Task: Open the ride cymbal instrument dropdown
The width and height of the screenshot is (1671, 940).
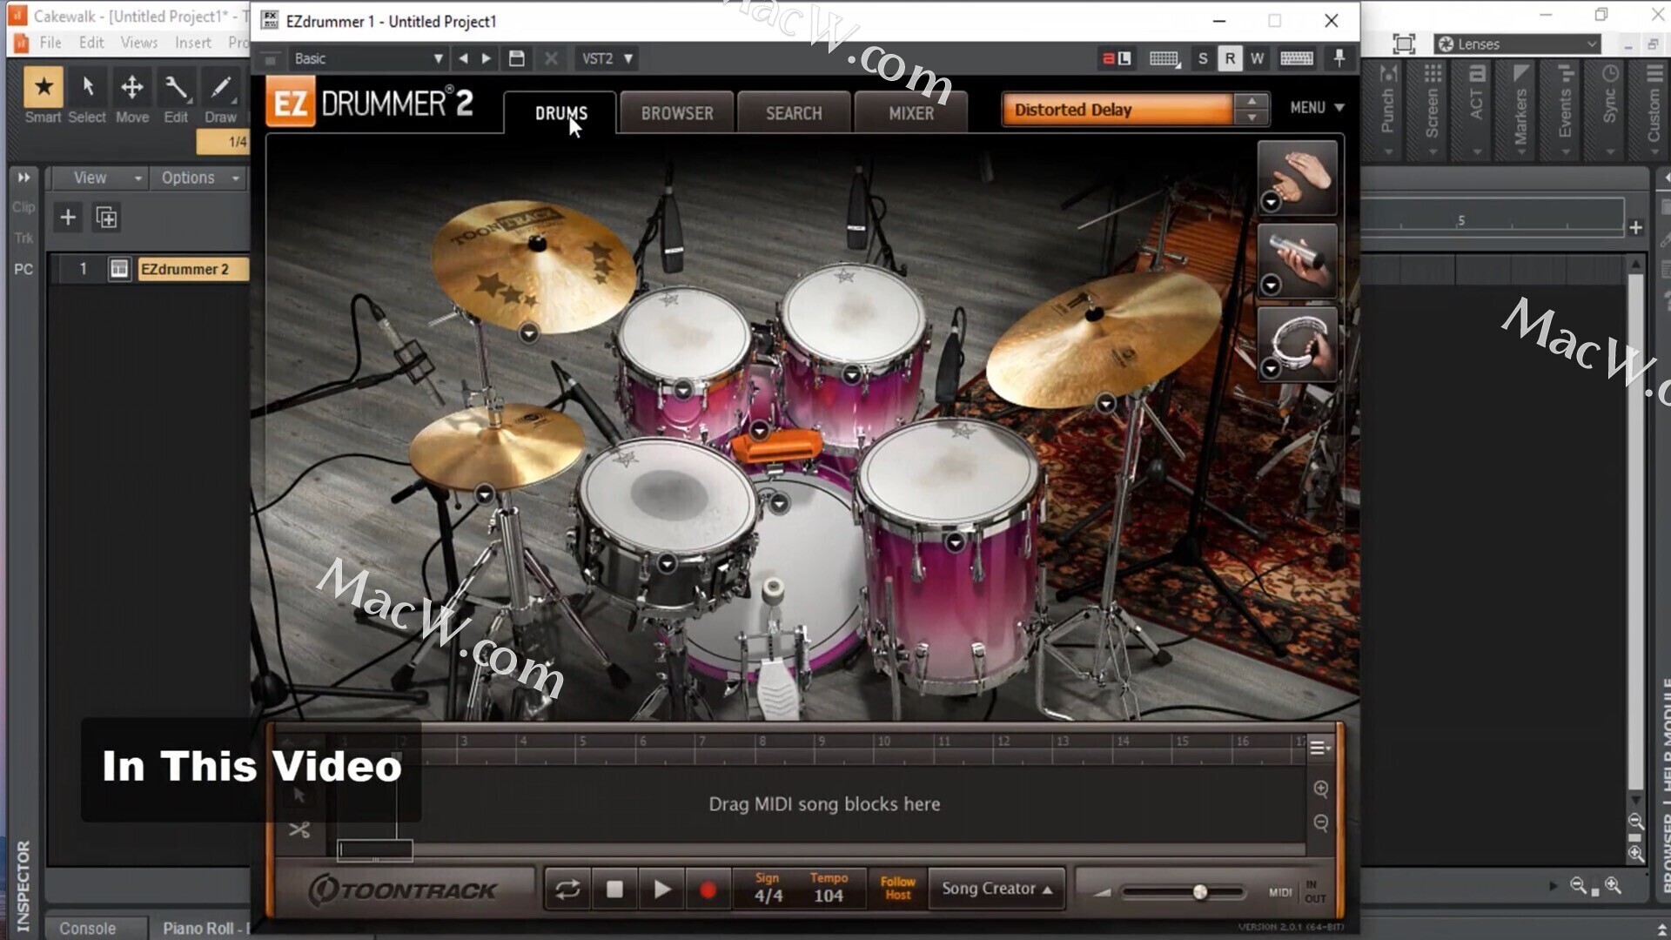Action: [1106, 404]
